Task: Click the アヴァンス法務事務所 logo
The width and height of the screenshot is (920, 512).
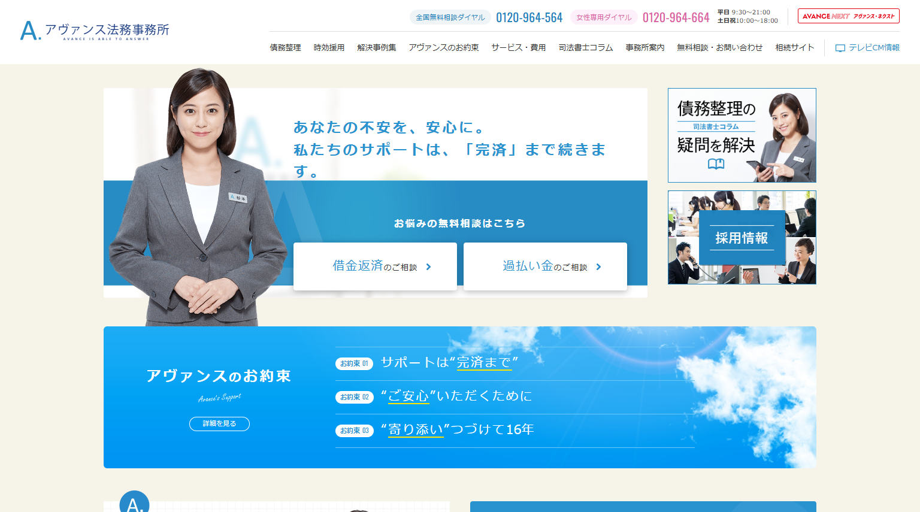Action: click(95, 31)
